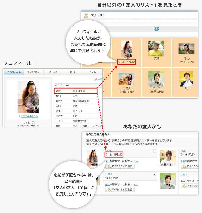The height and width of the screenshot is (213, 202).
Task: Click the 性別 value 女性
Action: (x=75, y=96)
